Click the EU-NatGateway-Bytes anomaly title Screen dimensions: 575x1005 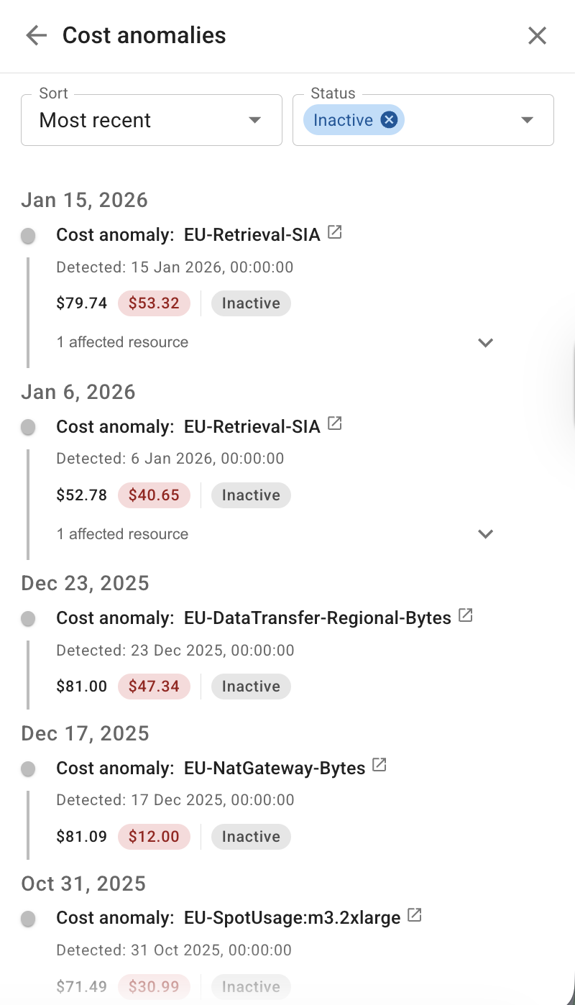click(275, 768)
